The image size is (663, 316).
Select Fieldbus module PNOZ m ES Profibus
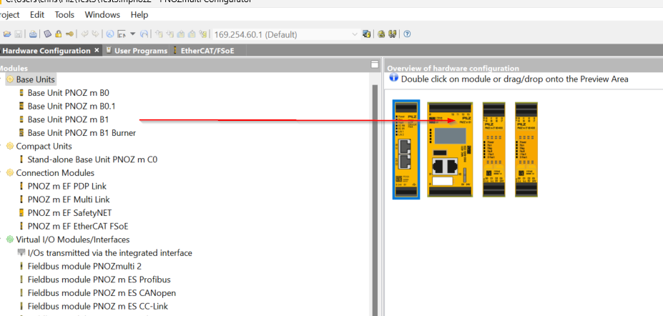pos(99,280)
